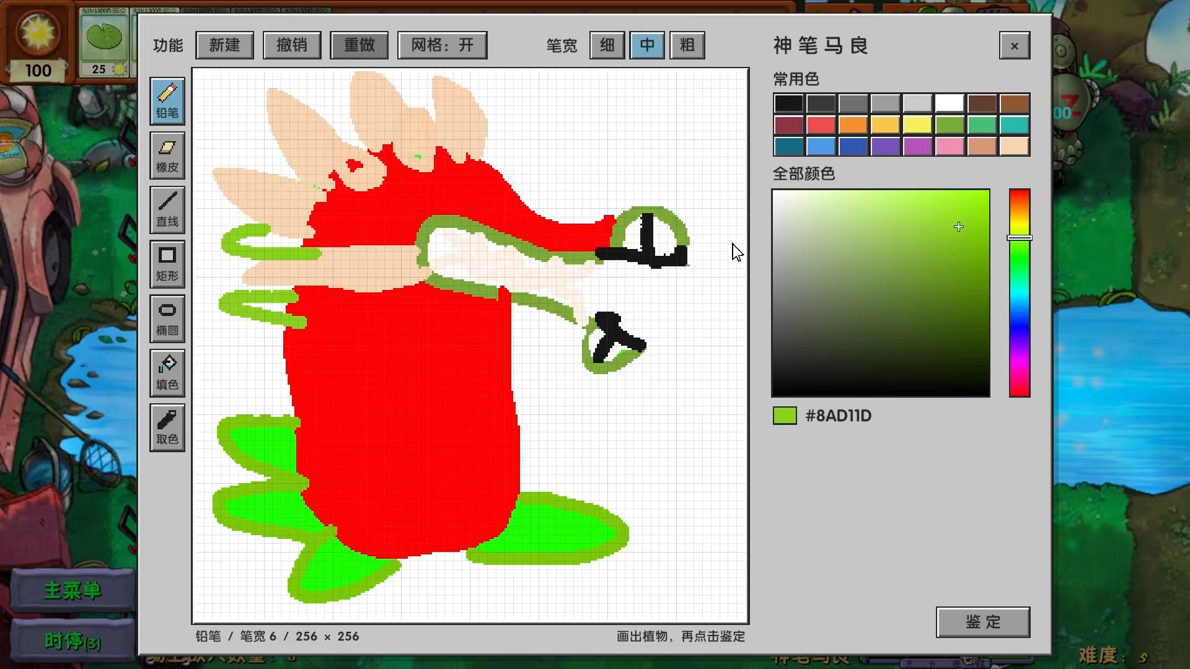This screenshot has height=669, width=1190.
Task: Toggle the grid (网格：开) button
Action: (x=442, y=45)
